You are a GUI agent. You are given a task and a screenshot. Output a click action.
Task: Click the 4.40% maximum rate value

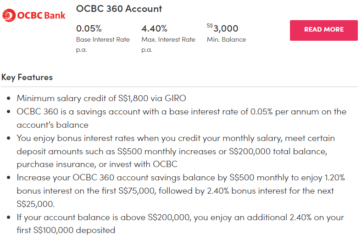[154, 29]
